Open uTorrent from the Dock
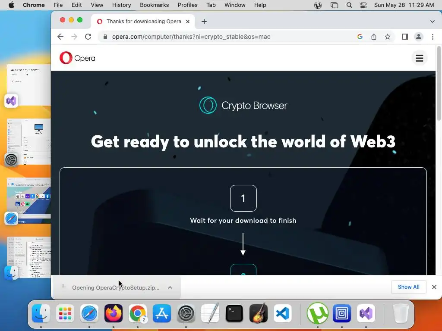This screenshot has height=331, width=442. click(x=317, y=313)
